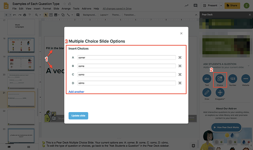Click the choice B input field

point(126,66)
